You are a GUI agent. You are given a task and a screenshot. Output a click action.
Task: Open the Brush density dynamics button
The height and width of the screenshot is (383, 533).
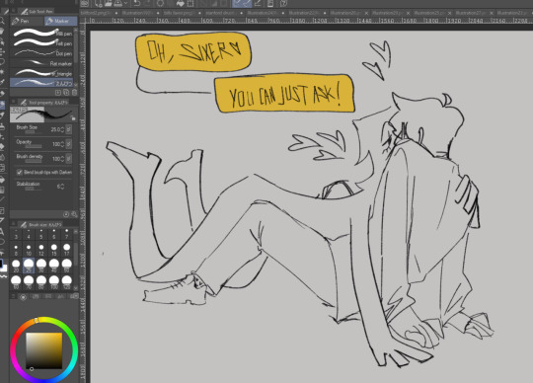tap(69, 159)
